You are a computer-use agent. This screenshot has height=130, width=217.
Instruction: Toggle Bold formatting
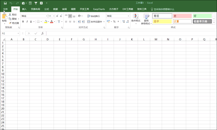point(23,21)
